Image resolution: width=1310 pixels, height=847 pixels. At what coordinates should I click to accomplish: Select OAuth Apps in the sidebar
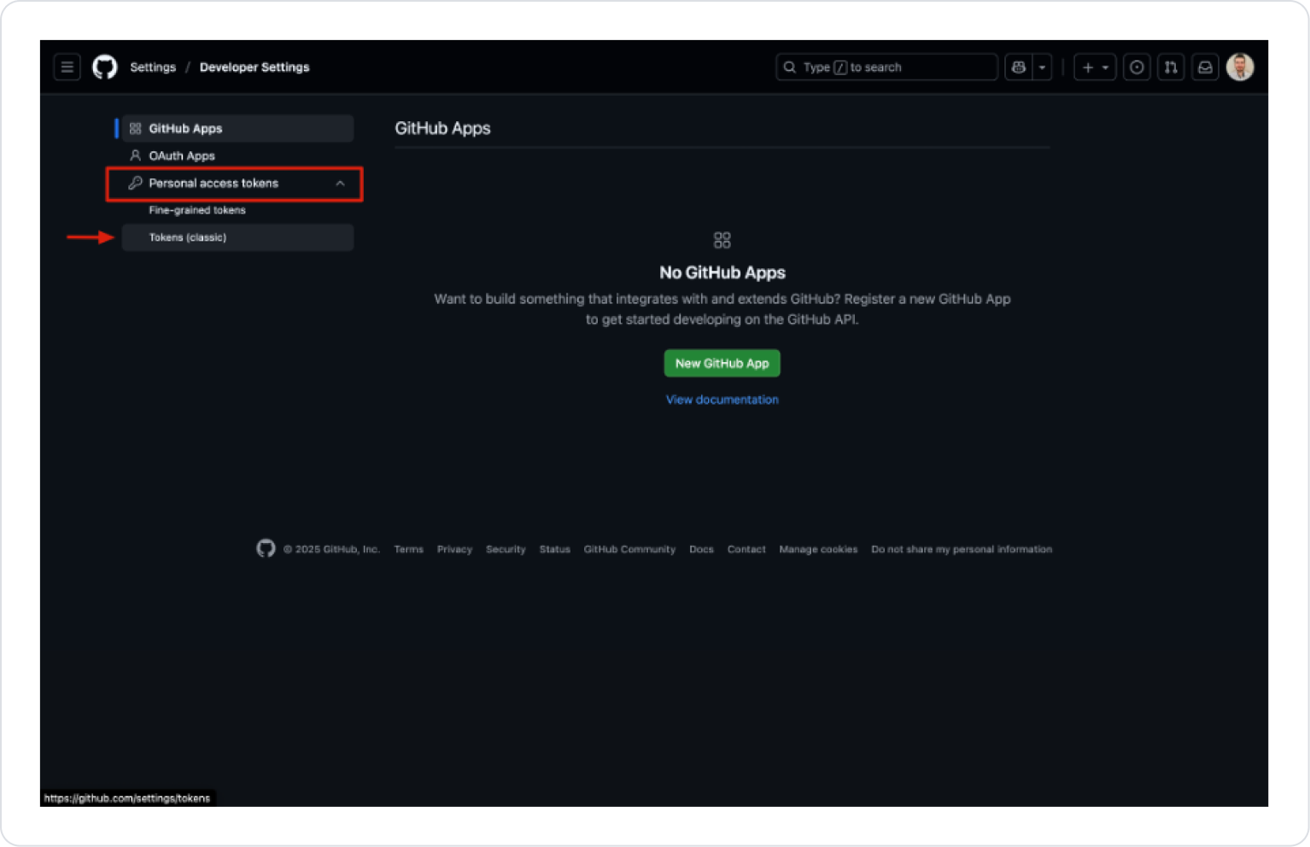click(237, 155)
